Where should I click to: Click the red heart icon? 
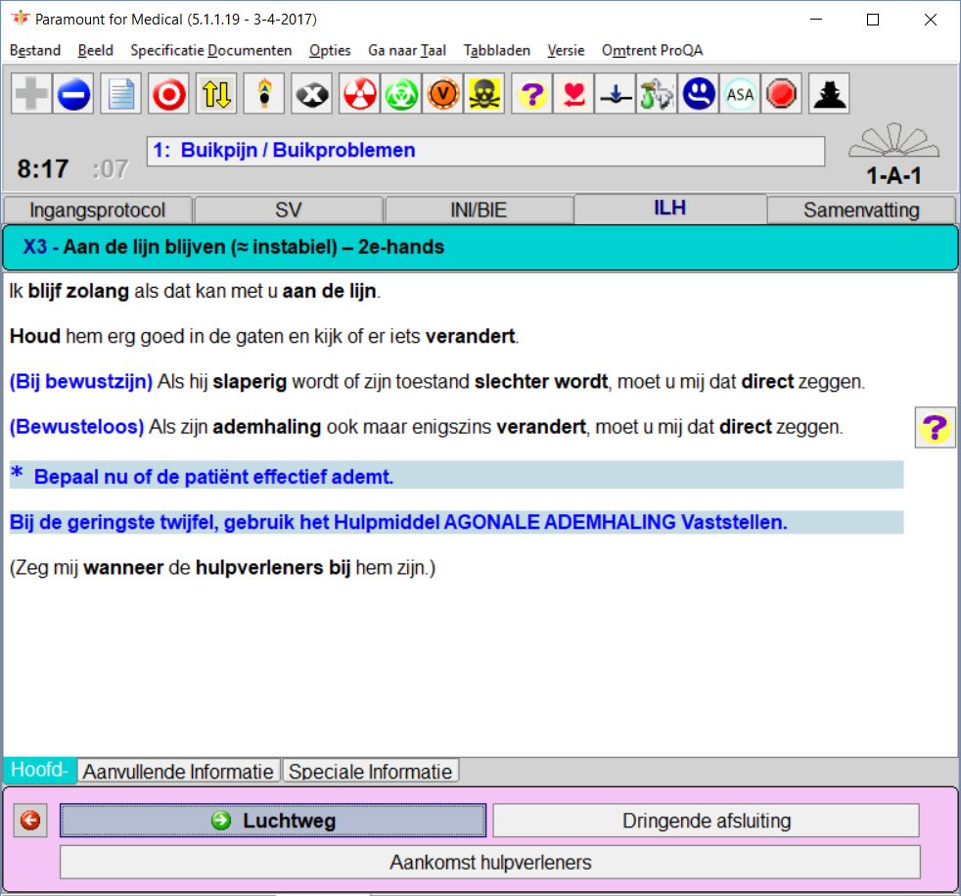pyautogui.click(x=573, y=94)
